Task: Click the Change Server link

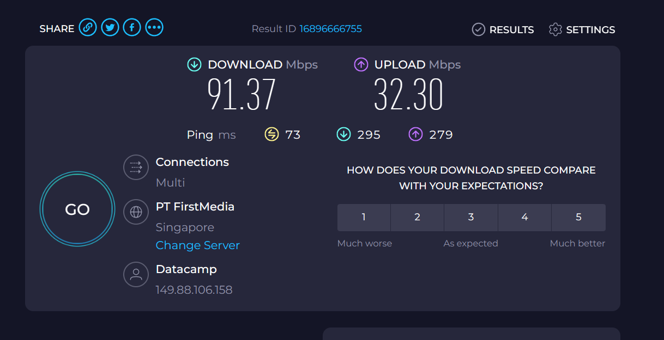Action: click(x=198, y=245)
